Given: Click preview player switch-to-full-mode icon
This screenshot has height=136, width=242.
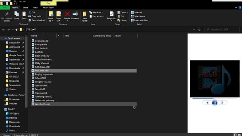Looking at the screenshot, I should (x=222, y=102).
